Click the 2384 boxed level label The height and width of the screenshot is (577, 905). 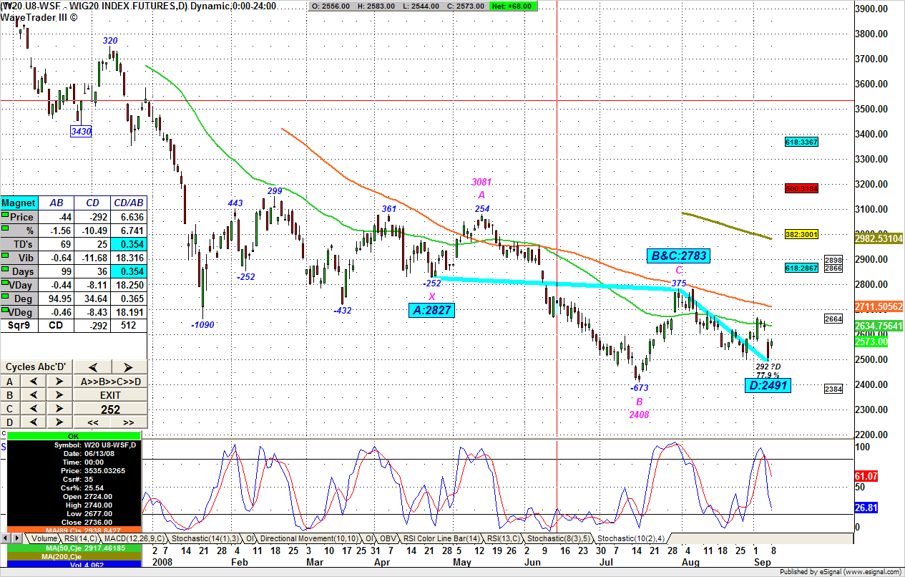point(833,389)
